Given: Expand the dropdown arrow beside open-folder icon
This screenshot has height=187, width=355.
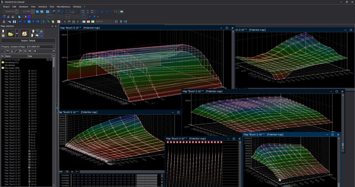Looking at the screenshot, I should (x=16, y=34).
